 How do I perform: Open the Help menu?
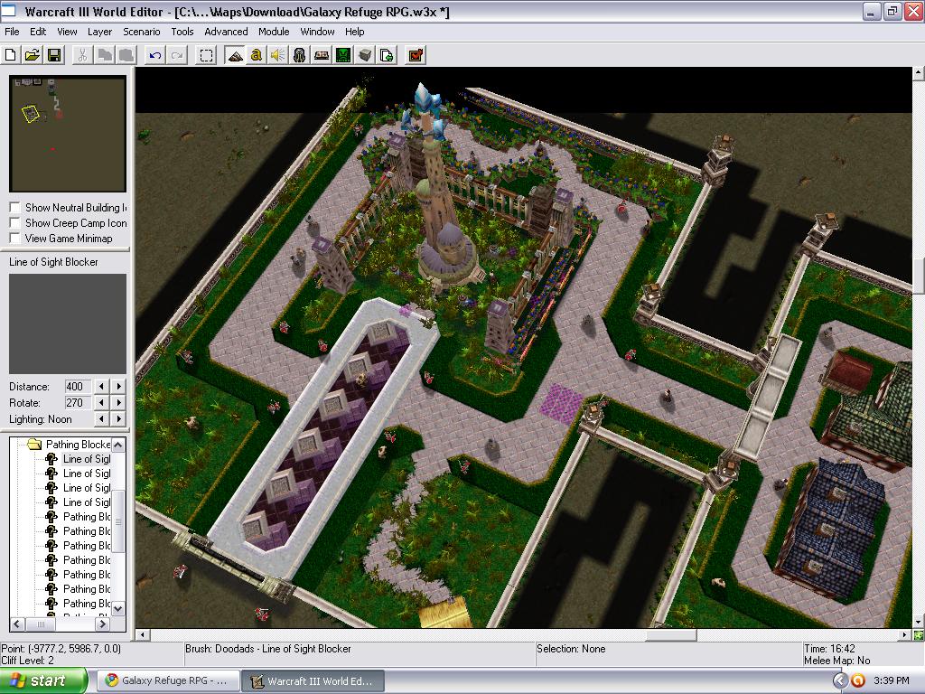point(354,32)
